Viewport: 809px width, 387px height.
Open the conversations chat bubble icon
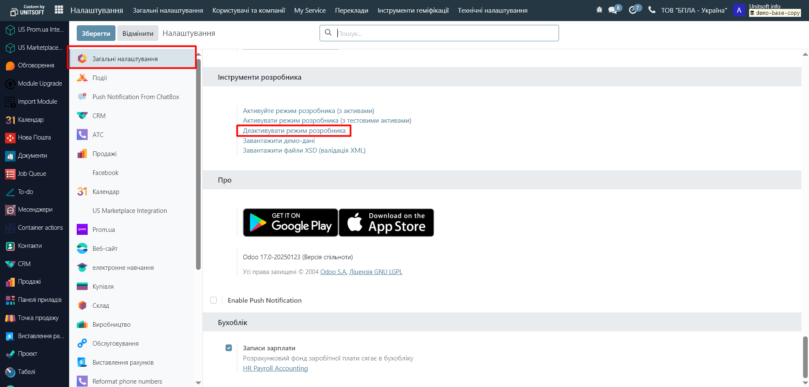point(613,10)
